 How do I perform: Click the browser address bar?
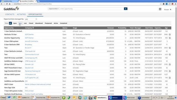point(85,4)
